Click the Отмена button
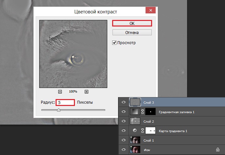The height and width of the screenshot is (155, 225). click(132, 33)
